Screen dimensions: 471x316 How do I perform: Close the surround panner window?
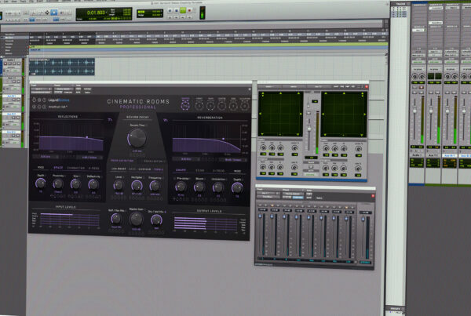[x=367, y=87]
